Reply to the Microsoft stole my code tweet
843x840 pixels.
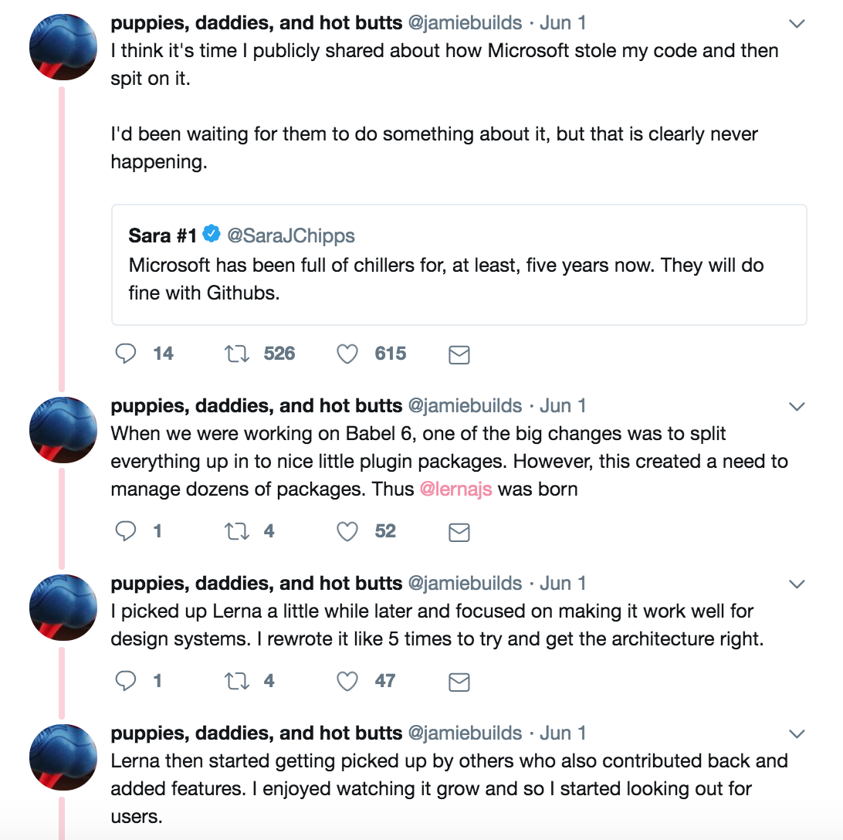(x=126, y=354)
